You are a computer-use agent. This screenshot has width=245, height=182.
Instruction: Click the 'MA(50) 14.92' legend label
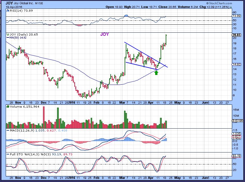[18, 38]
